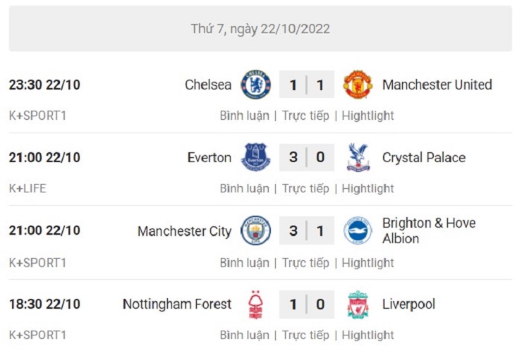Viewport: 522px width, 363px height.
Task: Click the Chelsea club crest
Action: click(255, 85)
